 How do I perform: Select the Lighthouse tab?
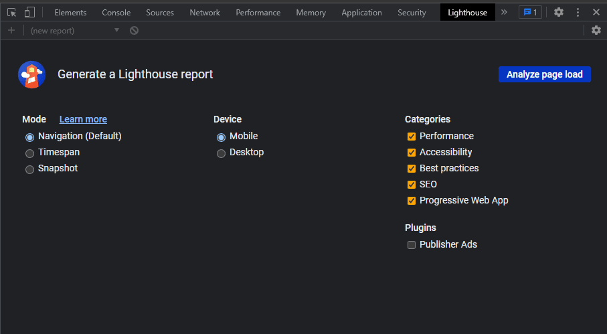point(468,13)
